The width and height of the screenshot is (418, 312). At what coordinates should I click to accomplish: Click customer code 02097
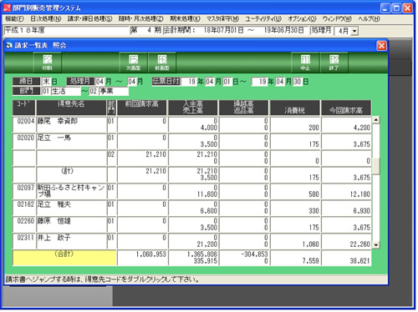(x=26, y=188)
